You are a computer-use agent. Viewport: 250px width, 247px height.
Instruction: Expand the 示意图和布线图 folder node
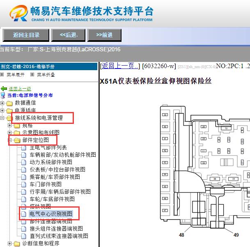[x=9, y=133]
